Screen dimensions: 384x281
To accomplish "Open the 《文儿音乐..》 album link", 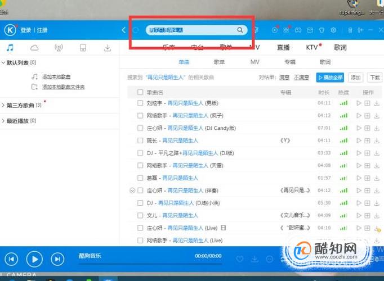I will click(x=296, y=215).
